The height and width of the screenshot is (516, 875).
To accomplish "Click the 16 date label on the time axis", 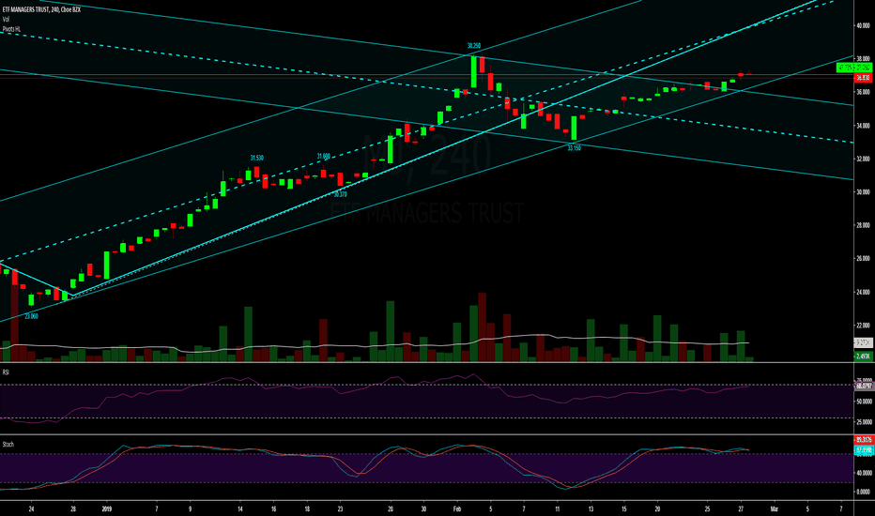I will [273, 508].
